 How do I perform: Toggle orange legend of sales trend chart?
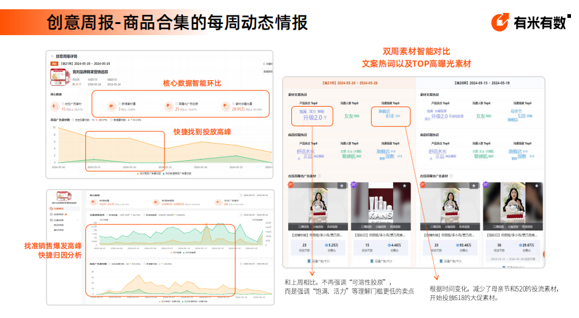coord(175,253)
